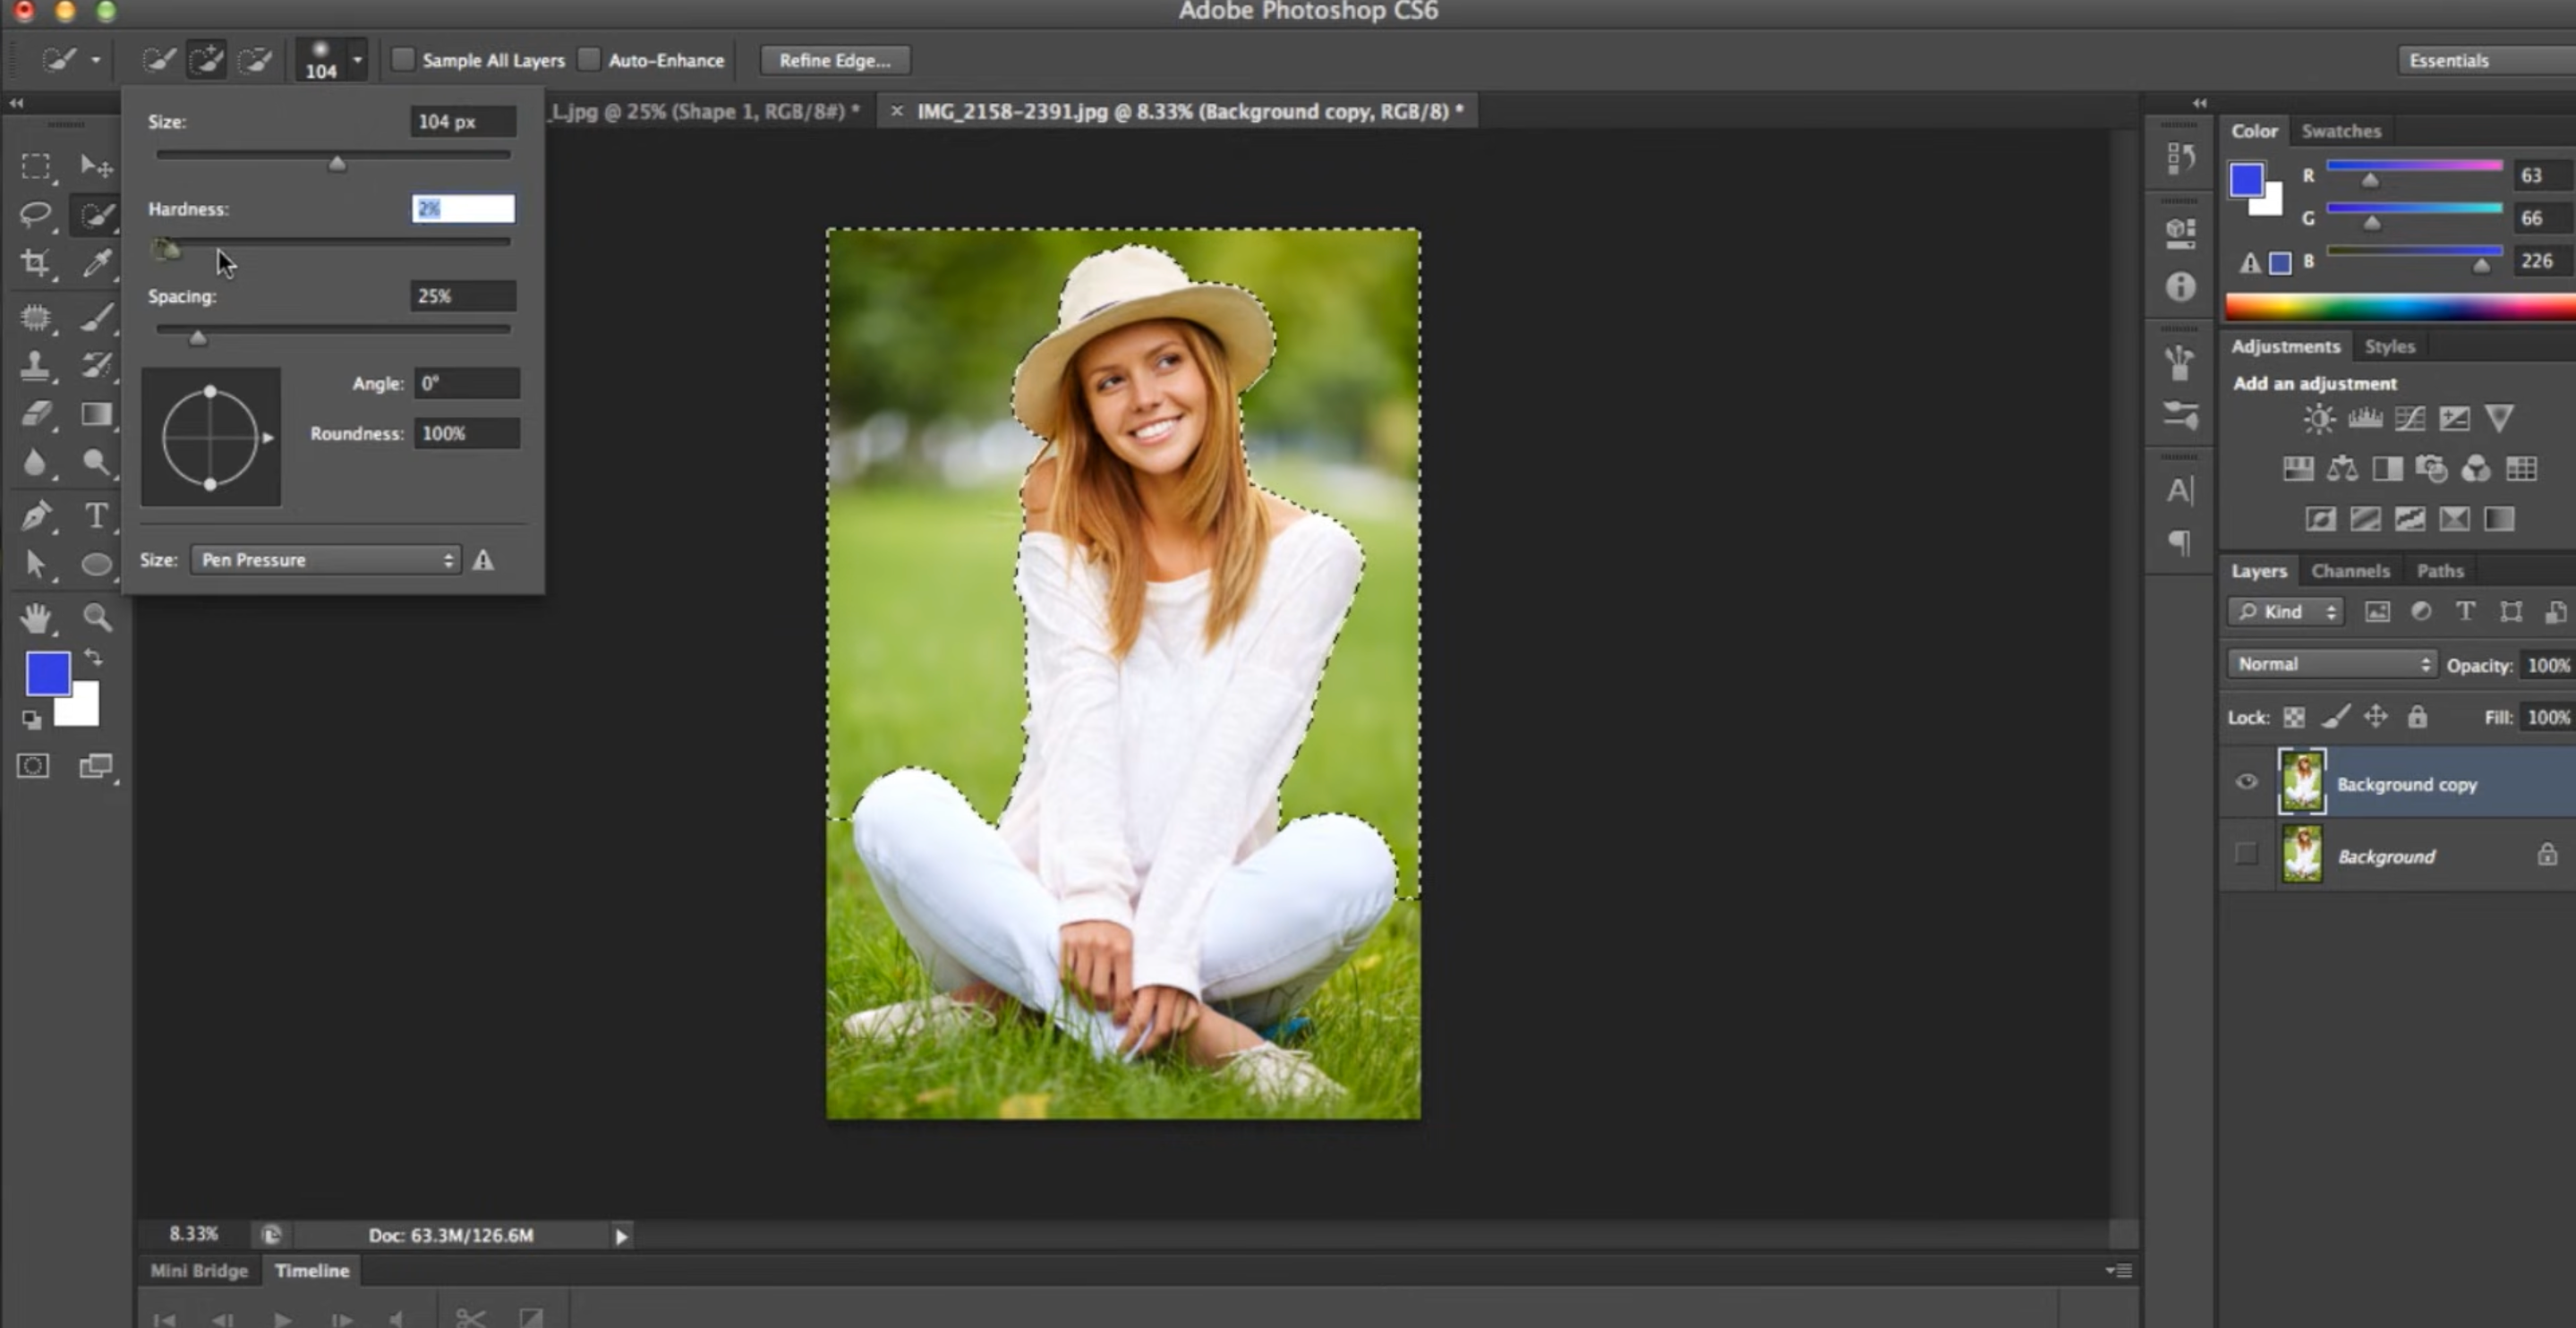This screenshot has width=2576, height=1328.
Task: Switch to the Paths tab
Action: [x=2439, y=571]
